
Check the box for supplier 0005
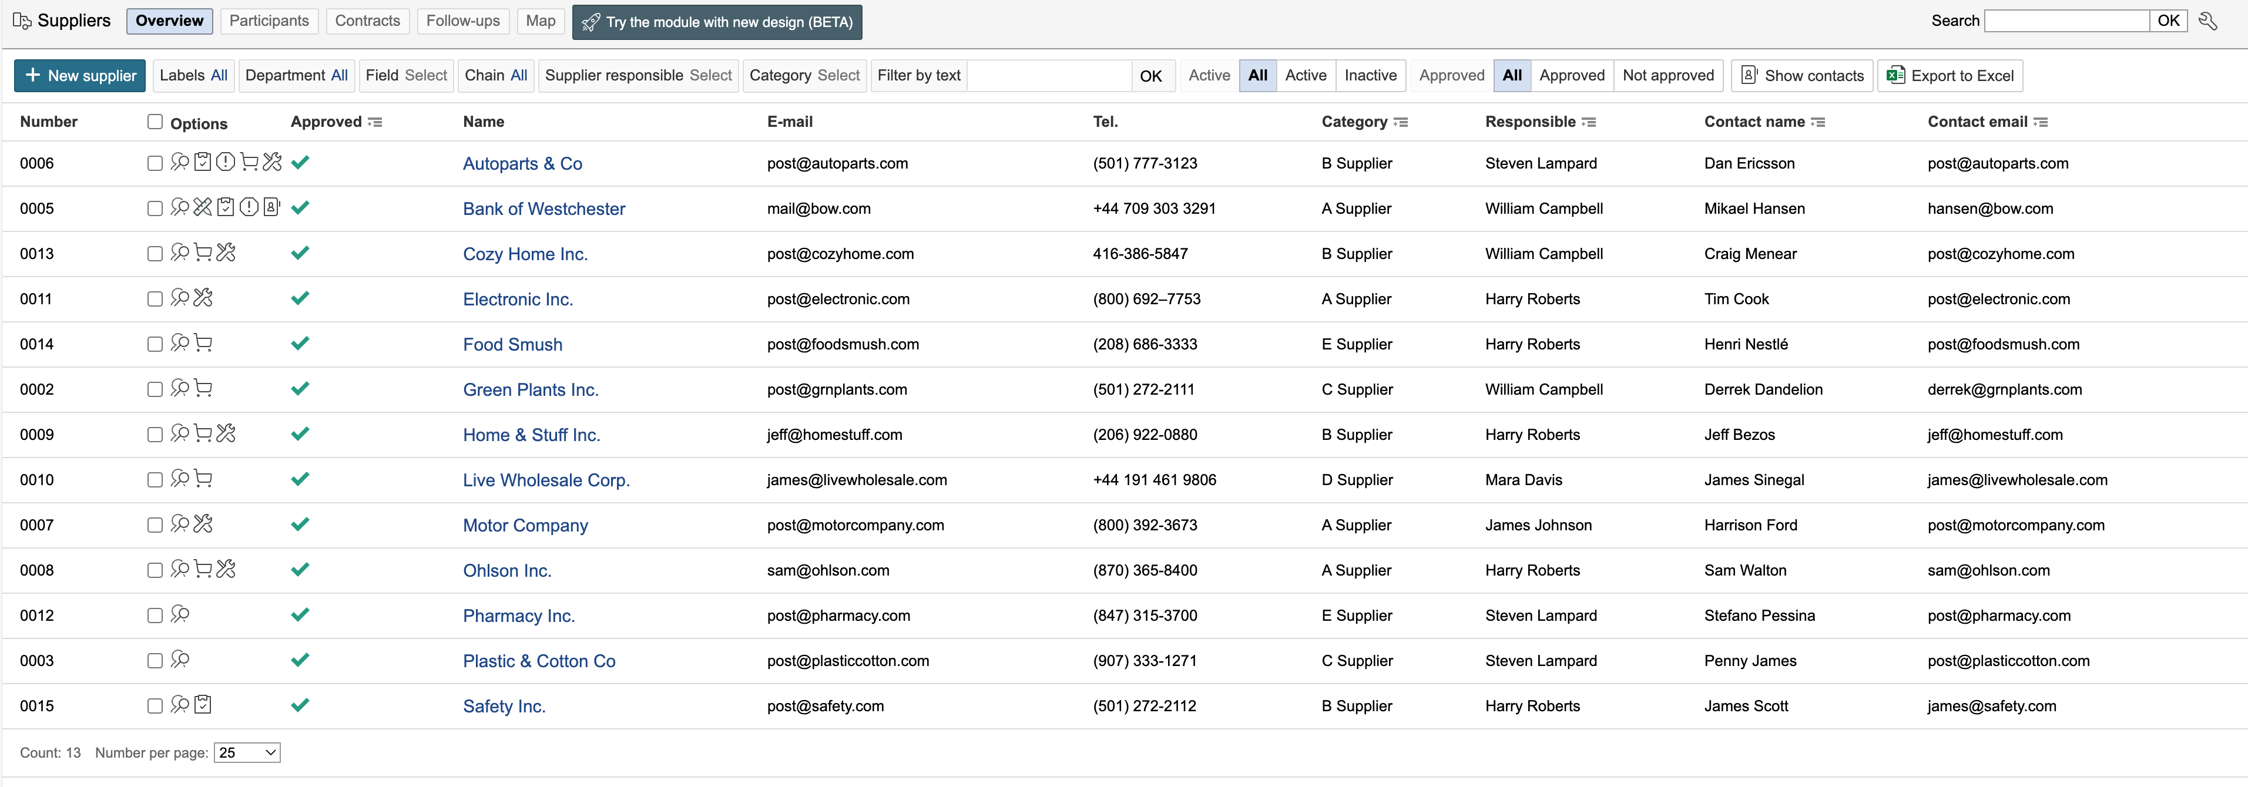click(x=155, y=208)
